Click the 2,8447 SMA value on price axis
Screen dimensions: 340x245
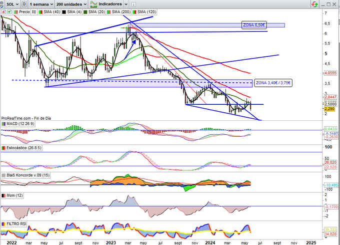pos(330,97)
